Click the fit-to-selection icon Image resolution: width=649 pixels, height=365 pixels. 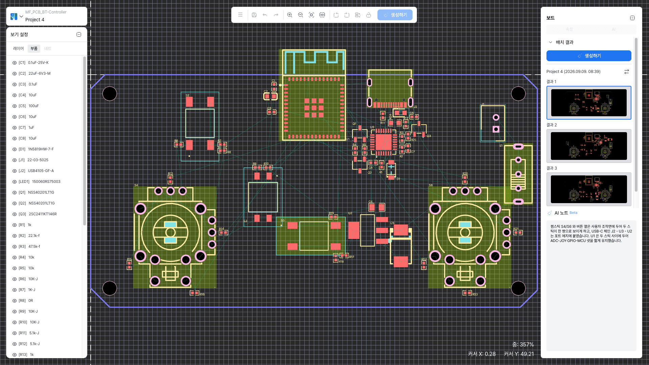(322, 15)
